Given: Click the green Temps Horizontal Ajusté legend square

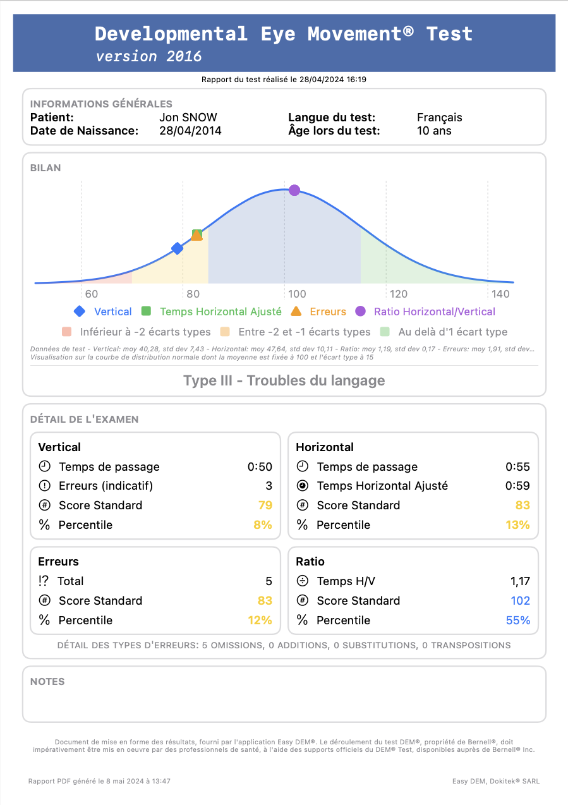Looking at the screenshot, I should (146, 312).
